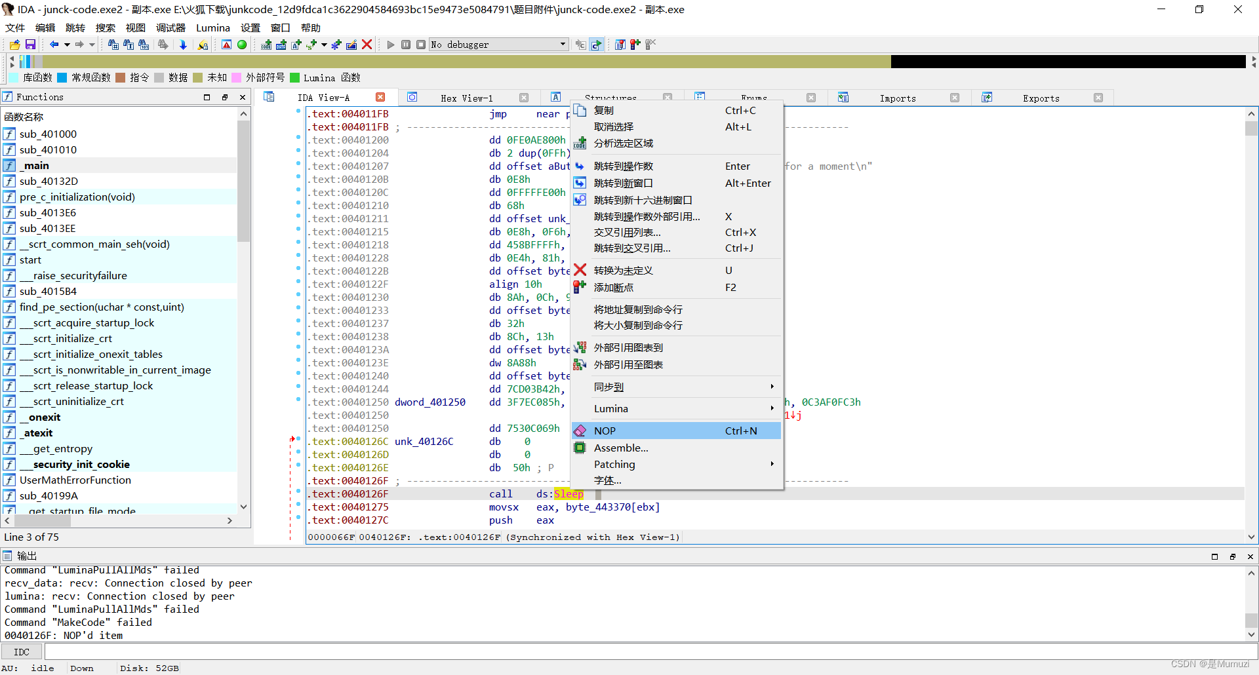Expand the 同步到 submenu
The width and height of the screenshot is (1259, 675).
pos(676,387)
